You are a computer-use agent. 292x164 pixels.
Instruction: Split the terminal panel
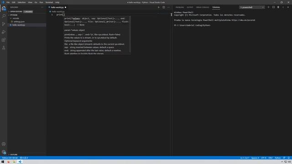pyautogui.click(x=273, y=7)
